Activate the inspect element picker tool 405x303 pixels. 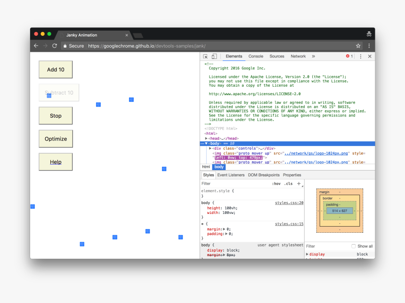pos(205,57)
